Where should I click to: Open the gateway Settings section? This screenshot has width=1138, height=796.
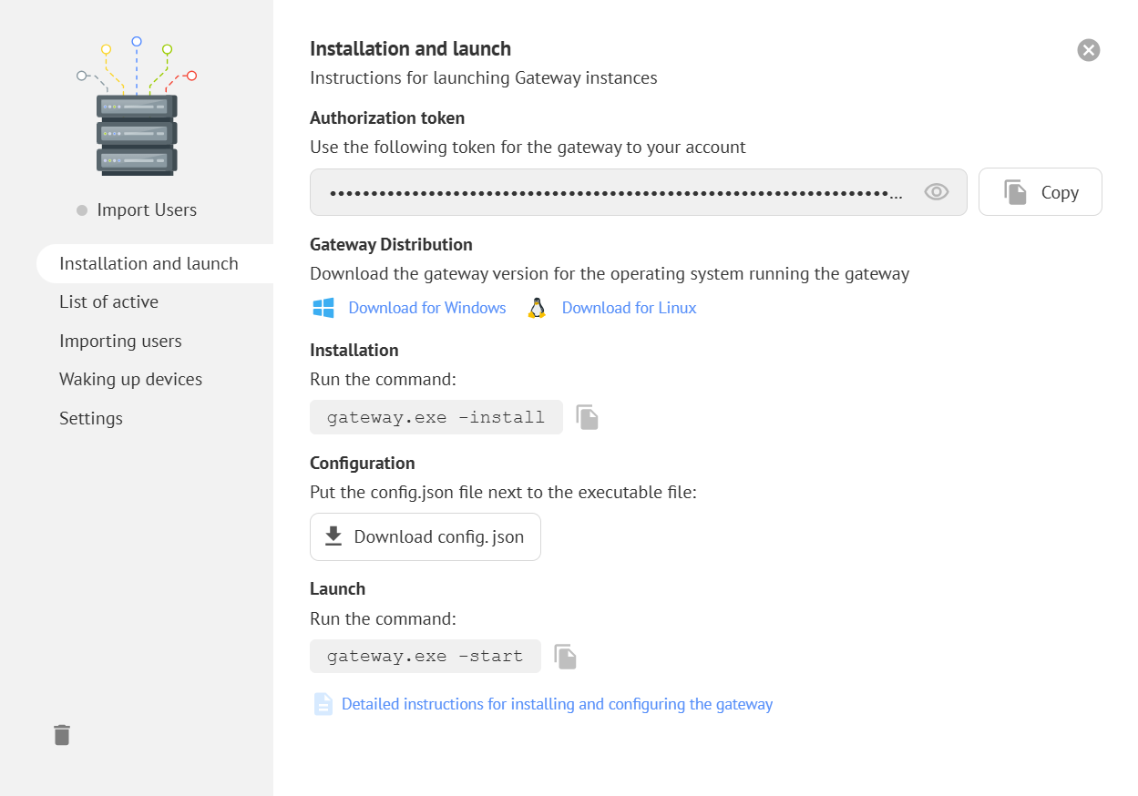[91, 418]
